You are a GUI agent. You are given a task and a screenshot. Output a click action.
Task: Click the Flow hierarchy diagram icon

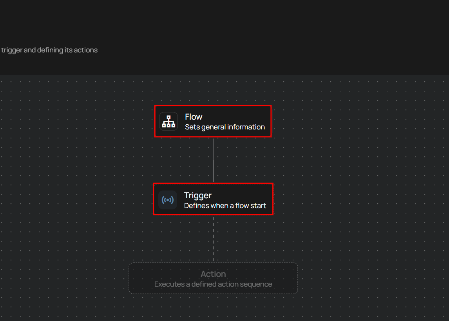(168, 122)
